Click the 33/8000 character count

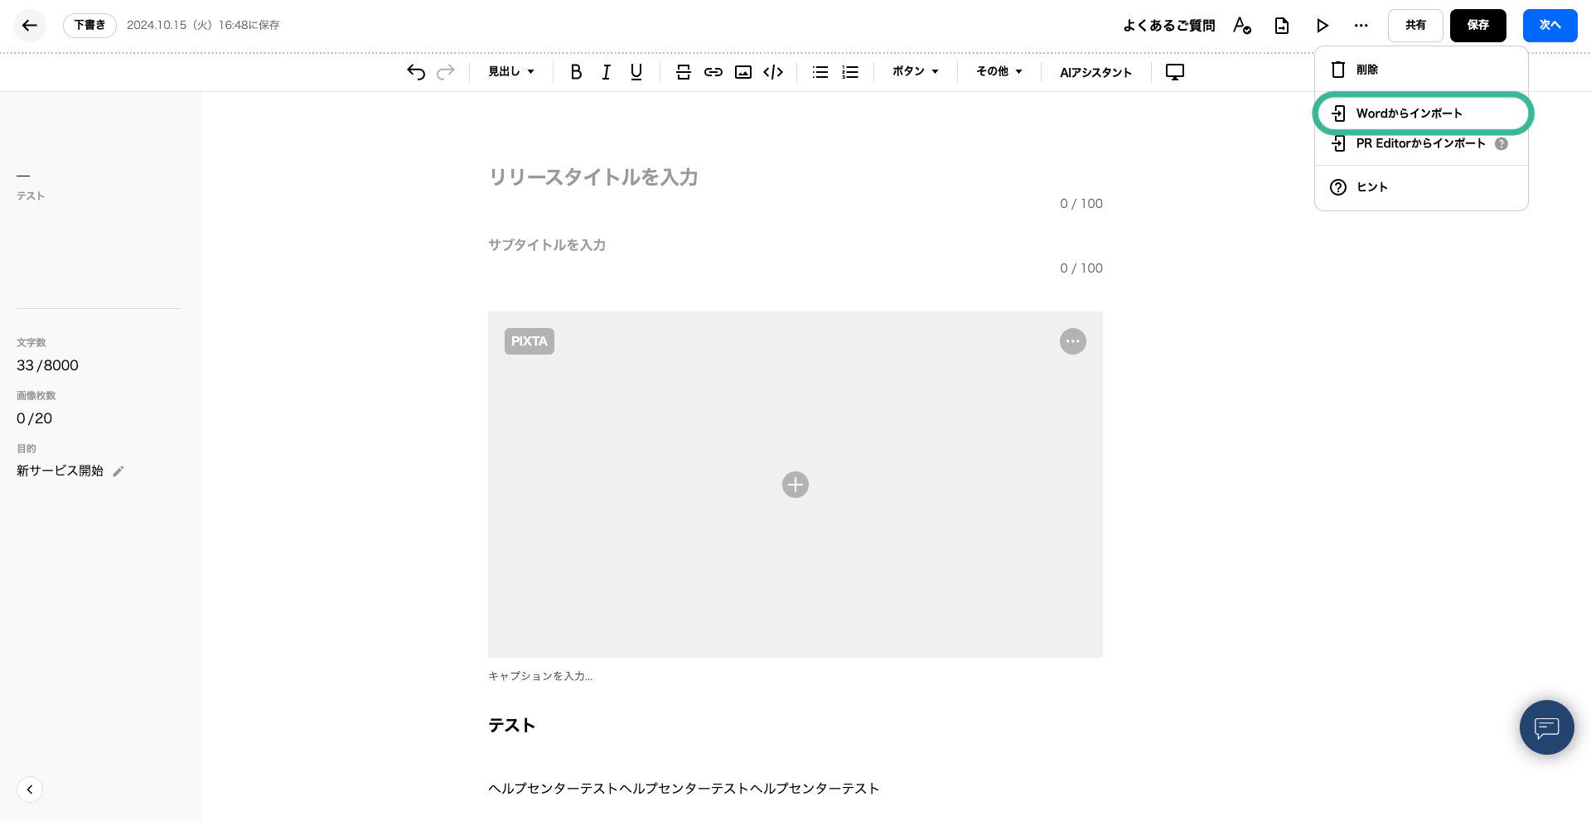(x=47, y=365)
